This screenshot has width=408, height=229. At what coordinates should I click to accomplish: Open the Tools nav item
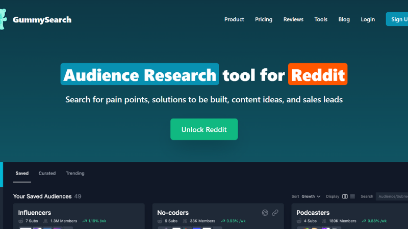[x=321, y=19]
